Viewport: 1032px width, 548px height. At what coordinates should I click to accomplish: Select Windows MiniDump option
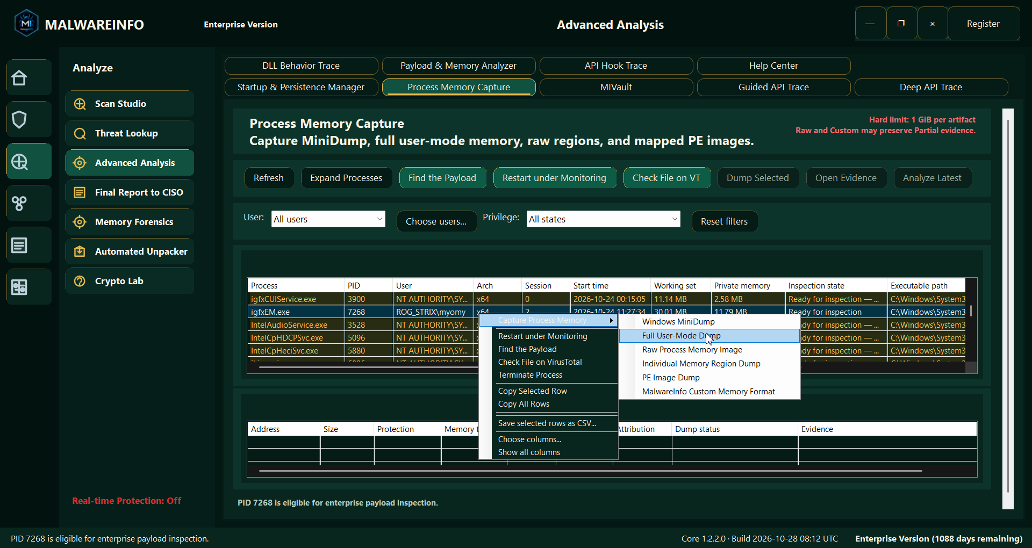click(x=709, y=322)
